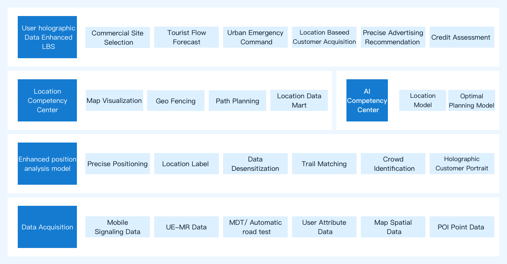The width and height of the screenshot is (507, 264).
Task: Select the Optimal Planning Model box
Action: (x=472, y=100)
